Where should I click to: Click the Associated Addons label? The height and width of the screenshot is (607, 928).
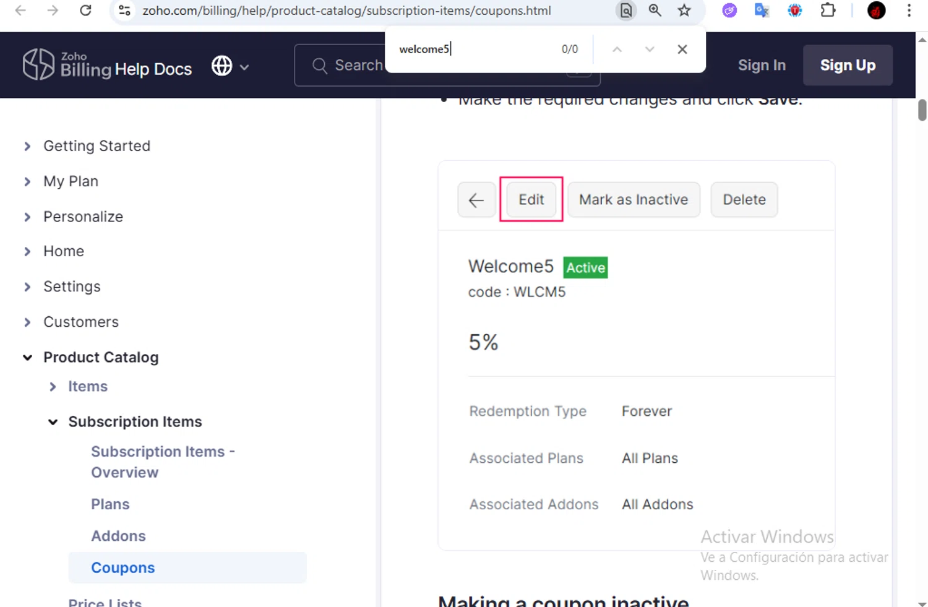point(534,504)
